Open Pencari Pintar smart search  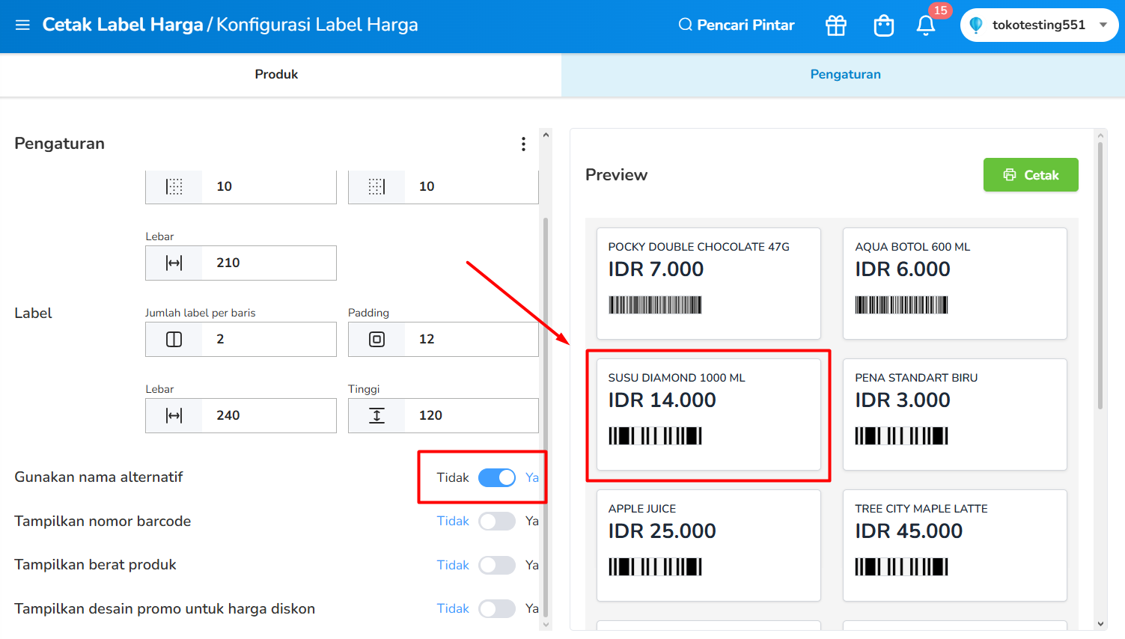(737, 25)
